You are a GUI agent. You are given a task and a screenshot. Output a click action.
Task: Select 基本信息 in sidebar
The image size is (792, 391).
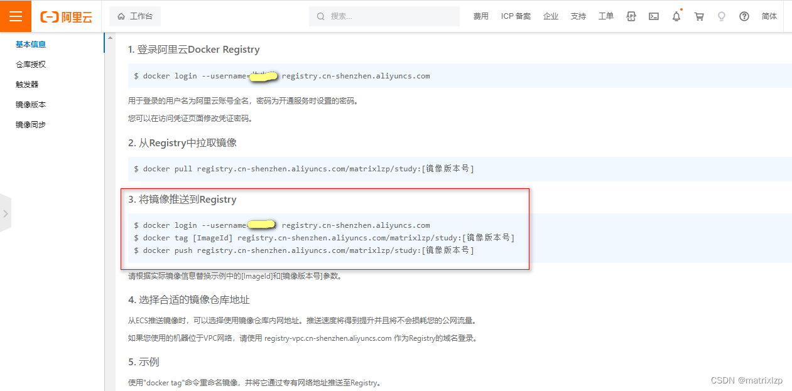[31, 45]
